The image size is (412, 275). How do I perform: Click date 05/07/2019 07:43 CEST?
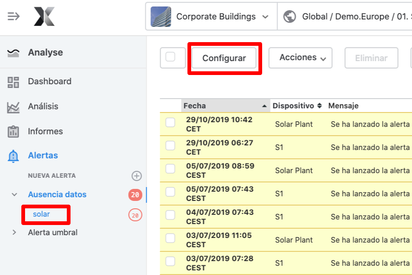(x=219, y=194)
